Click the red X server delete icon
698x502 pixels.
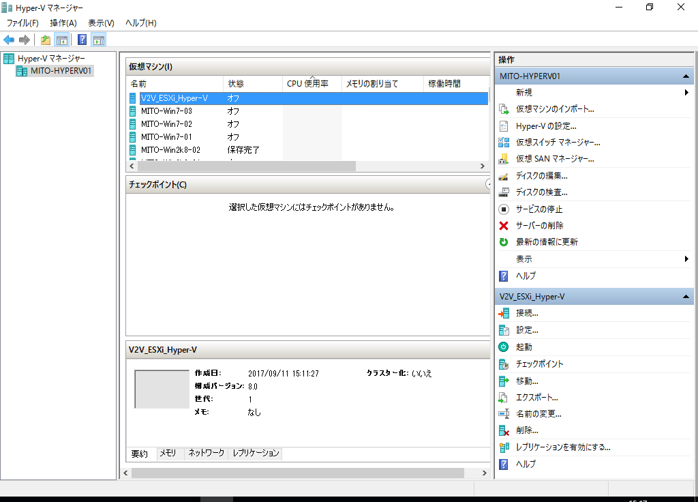coord(504,226)
